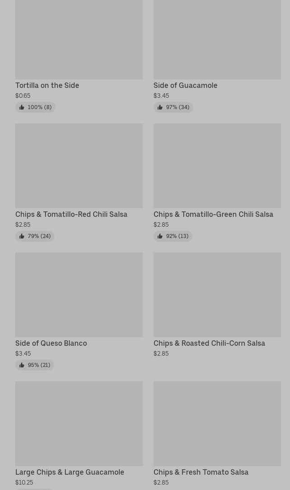Open Large Chips & Large Guacamole item
This screenshot has width=290, height=490.
(70, 472)
